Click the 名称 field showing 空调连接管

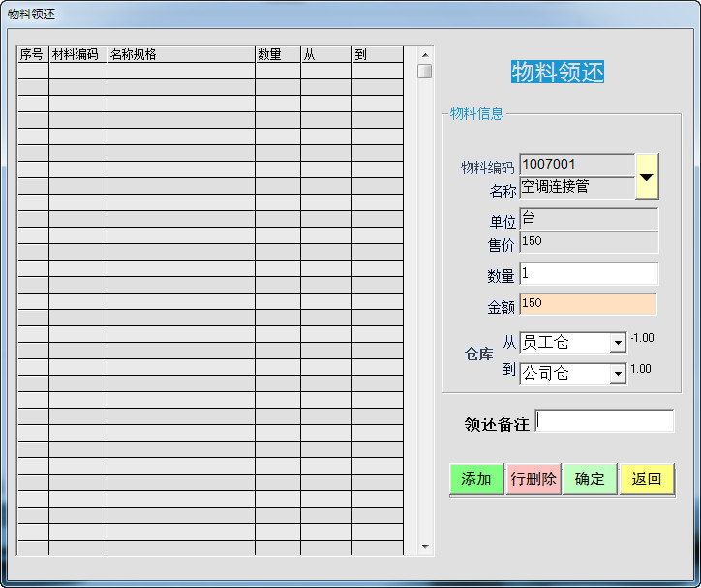tap(577, 187)
